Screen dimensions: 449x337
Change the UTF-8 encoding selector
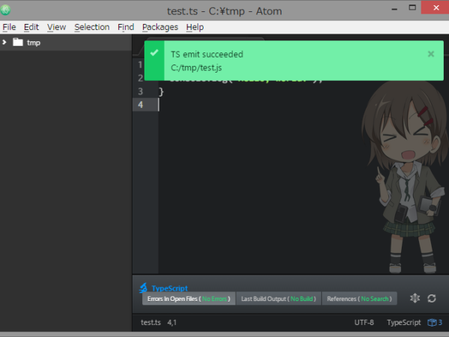pos(364,322)
